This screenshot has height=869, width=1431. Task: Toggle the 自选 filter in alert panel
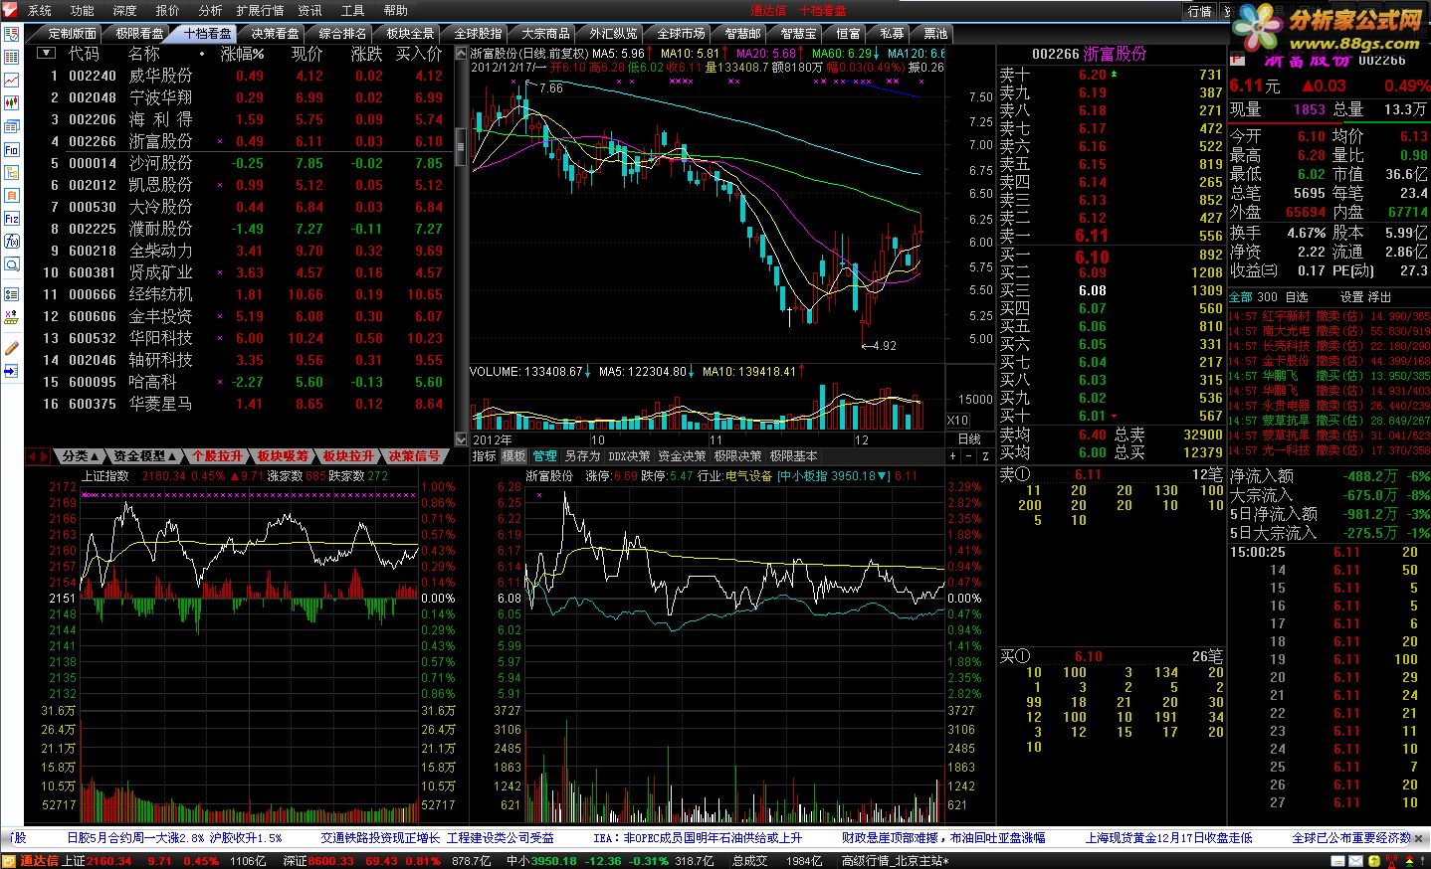point(1297,297)
